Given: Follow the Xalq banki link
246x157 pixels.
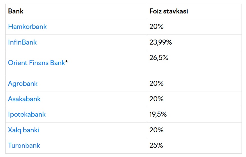Looking at the screenshot, I should click(24, 130).
